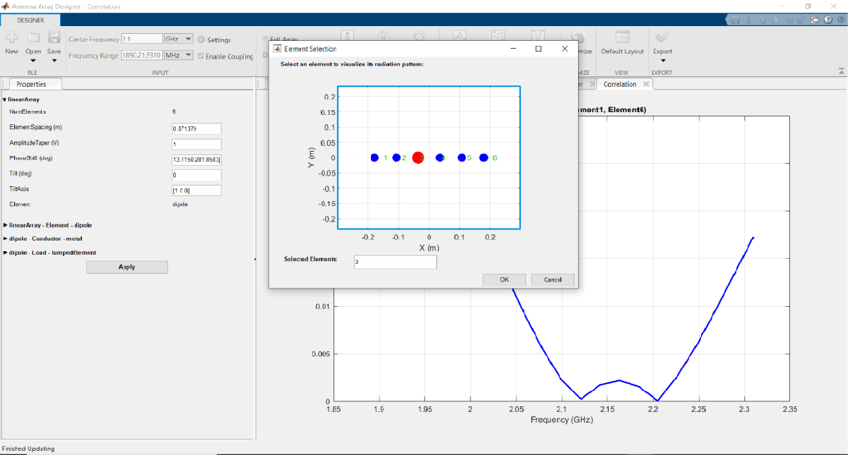This screenshot has height=455, width=848.
Task: Open the Frequency Range MHz unit dropdown
Action: [178, 55]
